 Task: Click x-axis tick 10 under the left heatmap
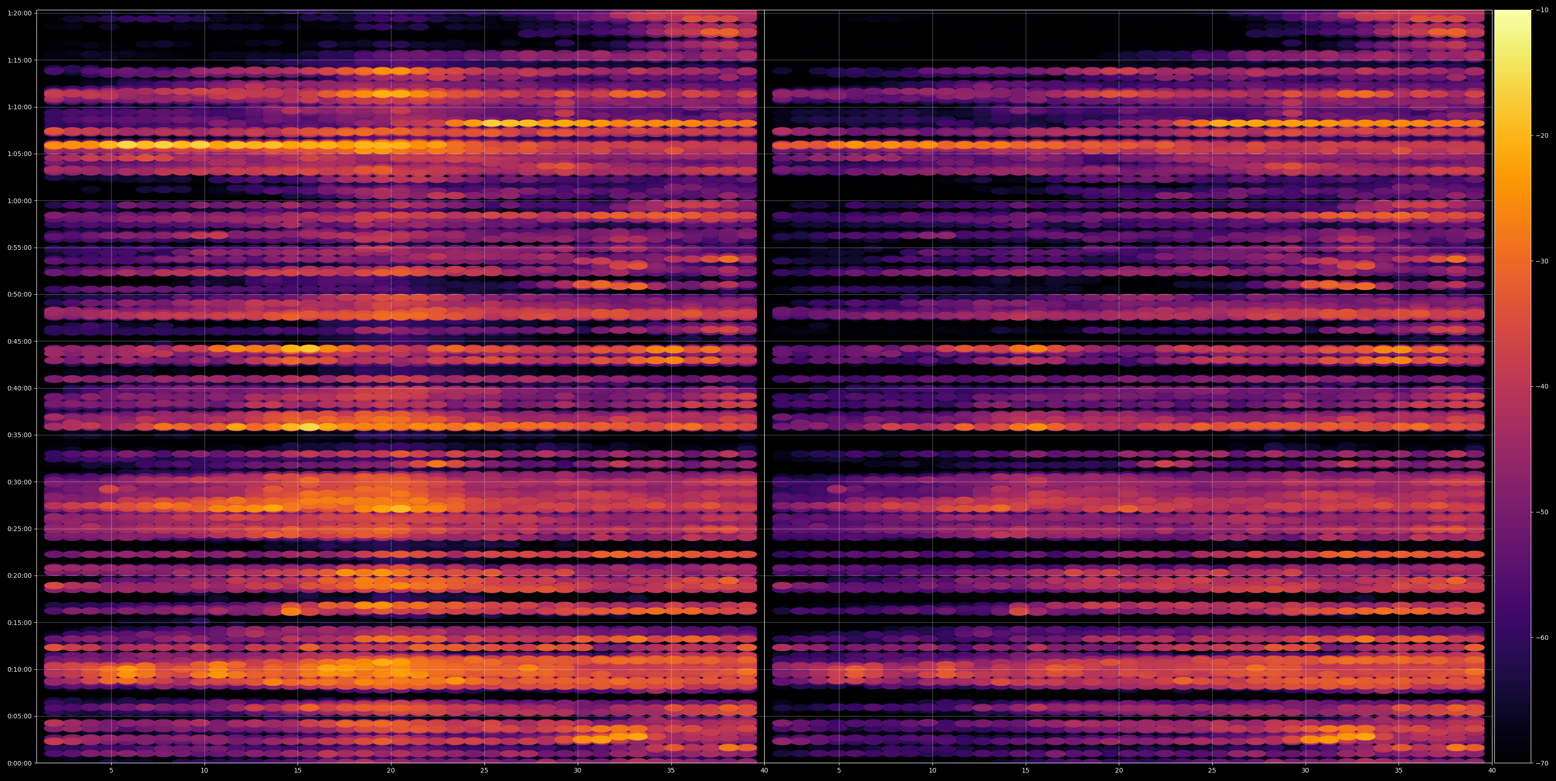204,771
